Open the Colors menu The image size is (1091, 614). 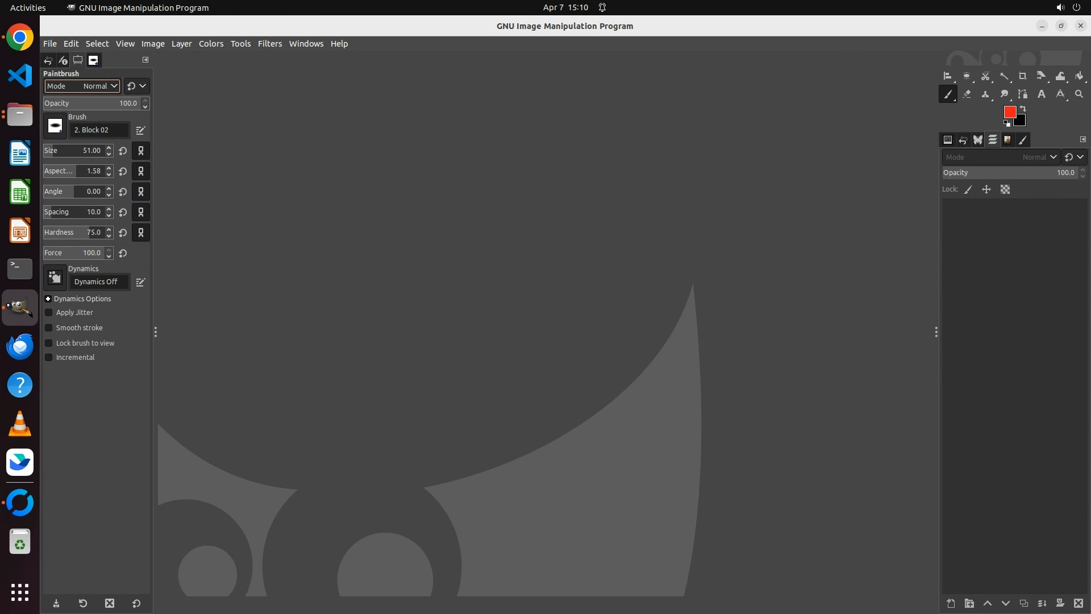211,44
